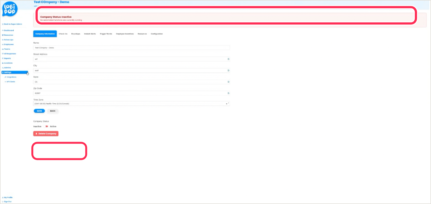Focus the Name input field
The height and width of the screenshot is (204, 431).
[x=131, y=48]
